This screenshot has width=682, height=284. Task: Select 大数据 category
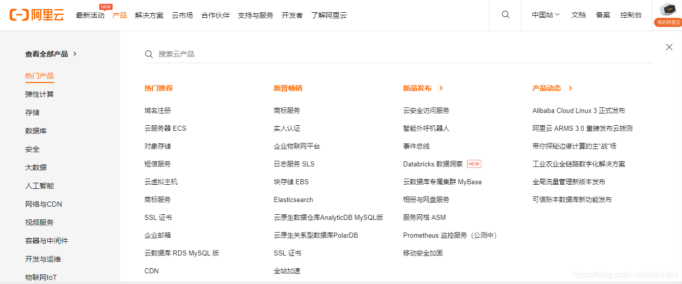[36, 167]
